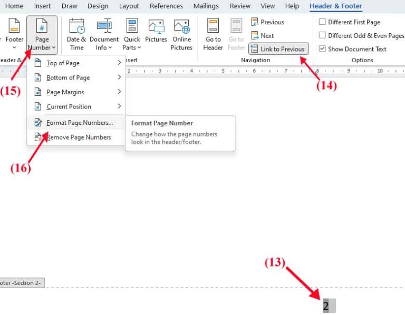Switch to the Home tab

tap(14, 6)
